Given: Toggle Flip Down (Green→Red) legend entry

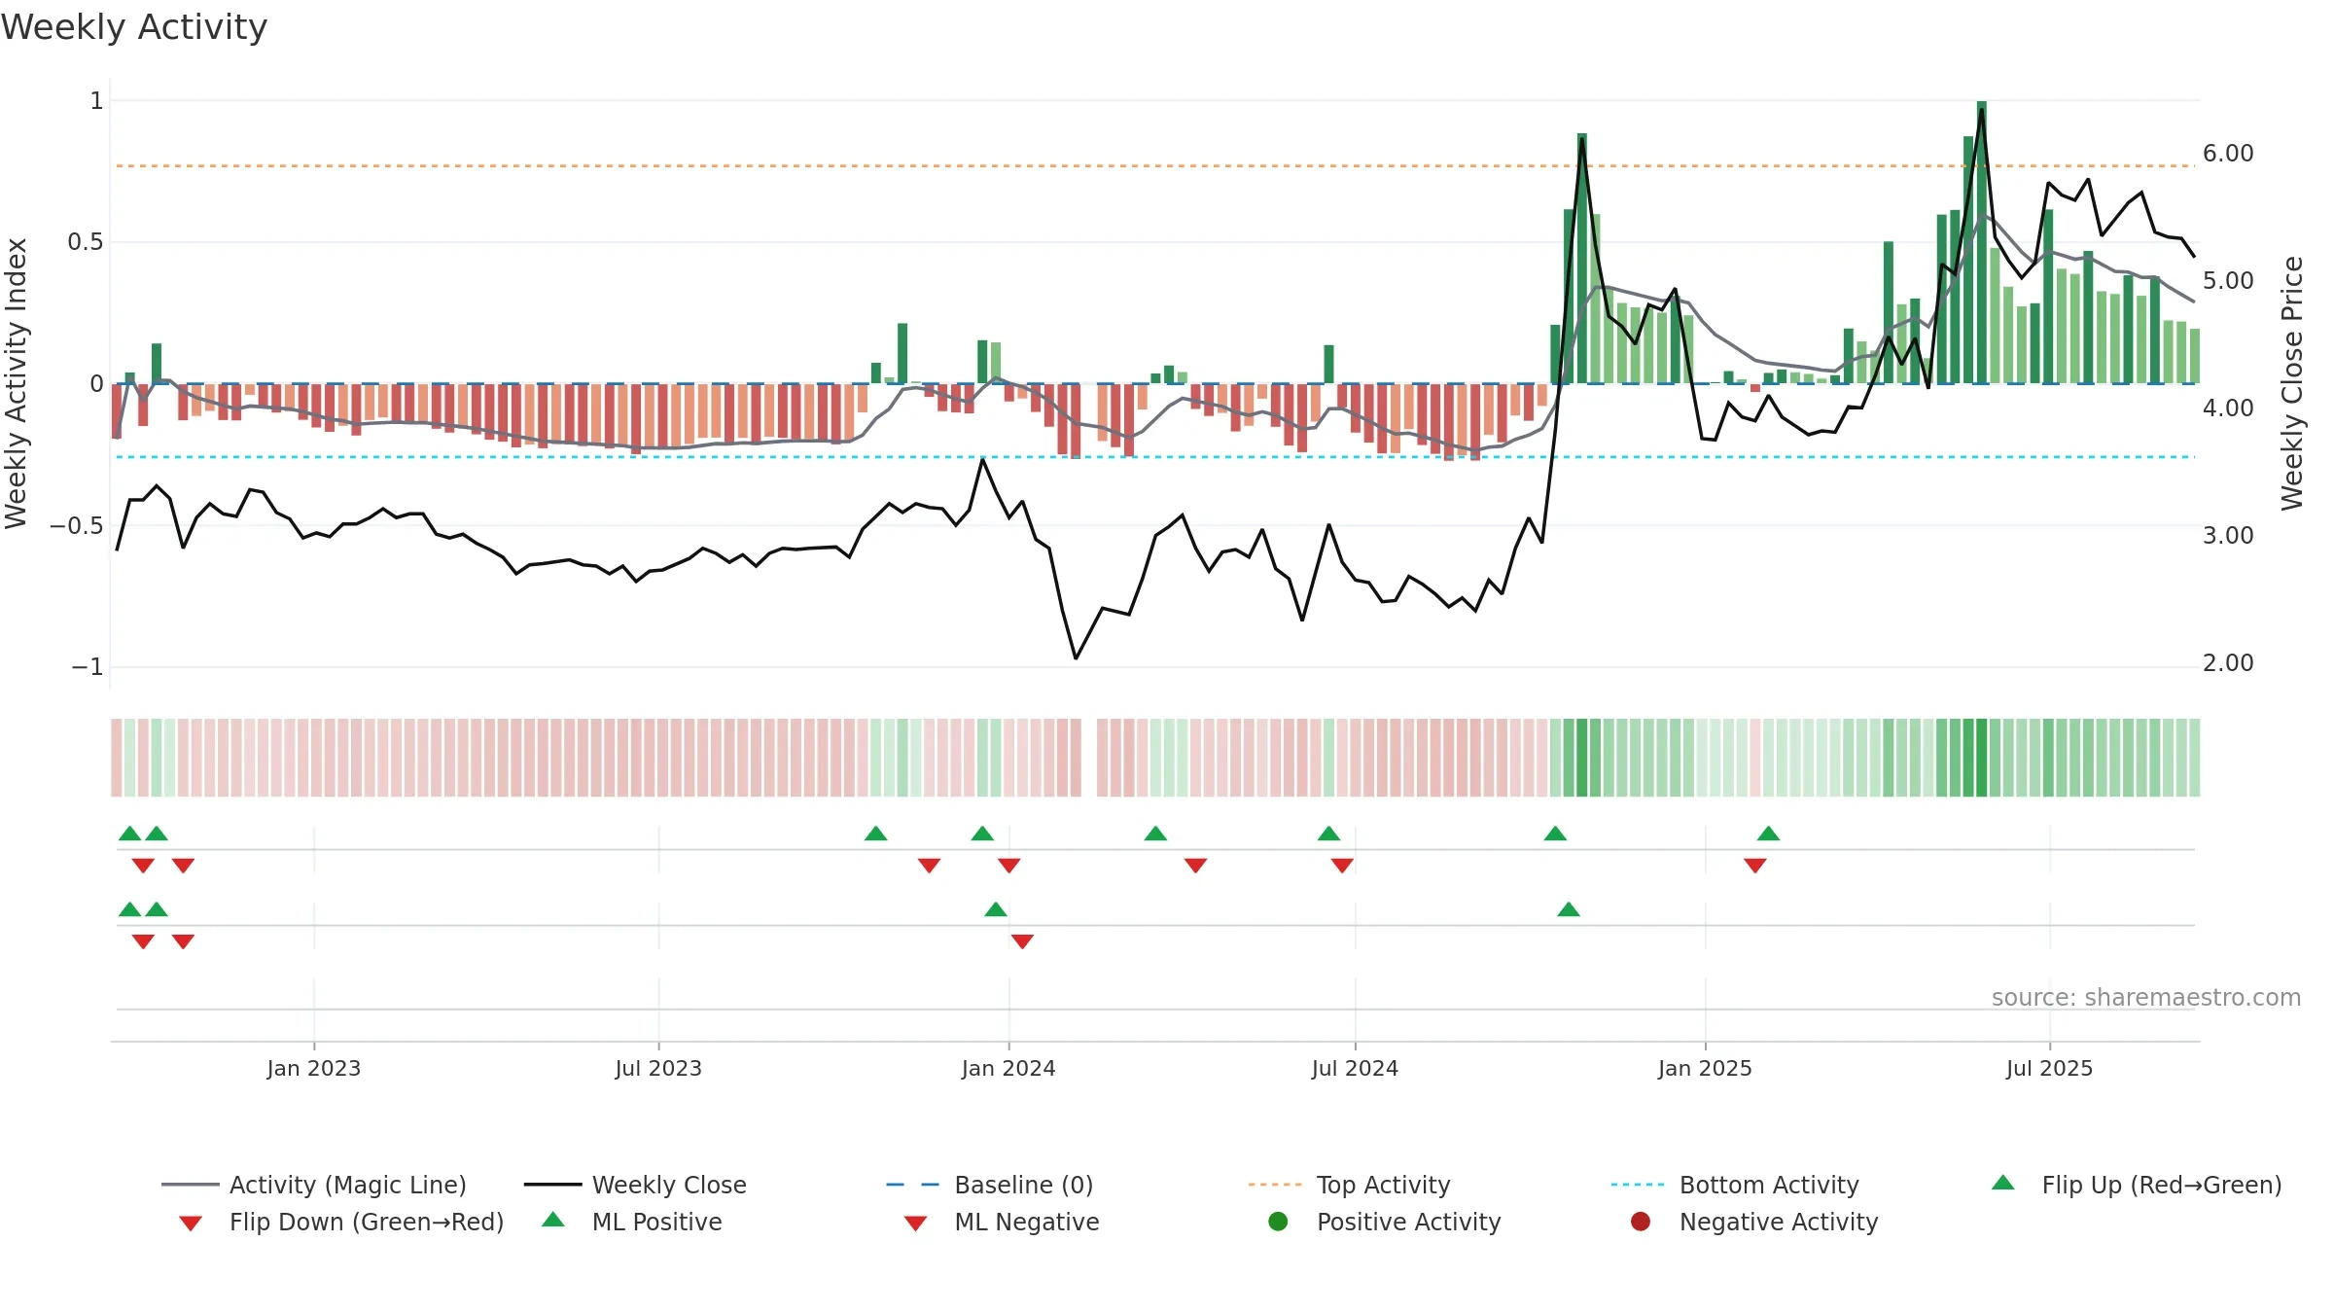Looking at the screenshot, I should point(340,1222).
